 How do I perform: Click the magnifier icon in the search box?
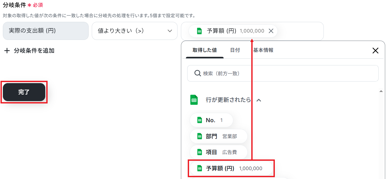pos(198,73)
